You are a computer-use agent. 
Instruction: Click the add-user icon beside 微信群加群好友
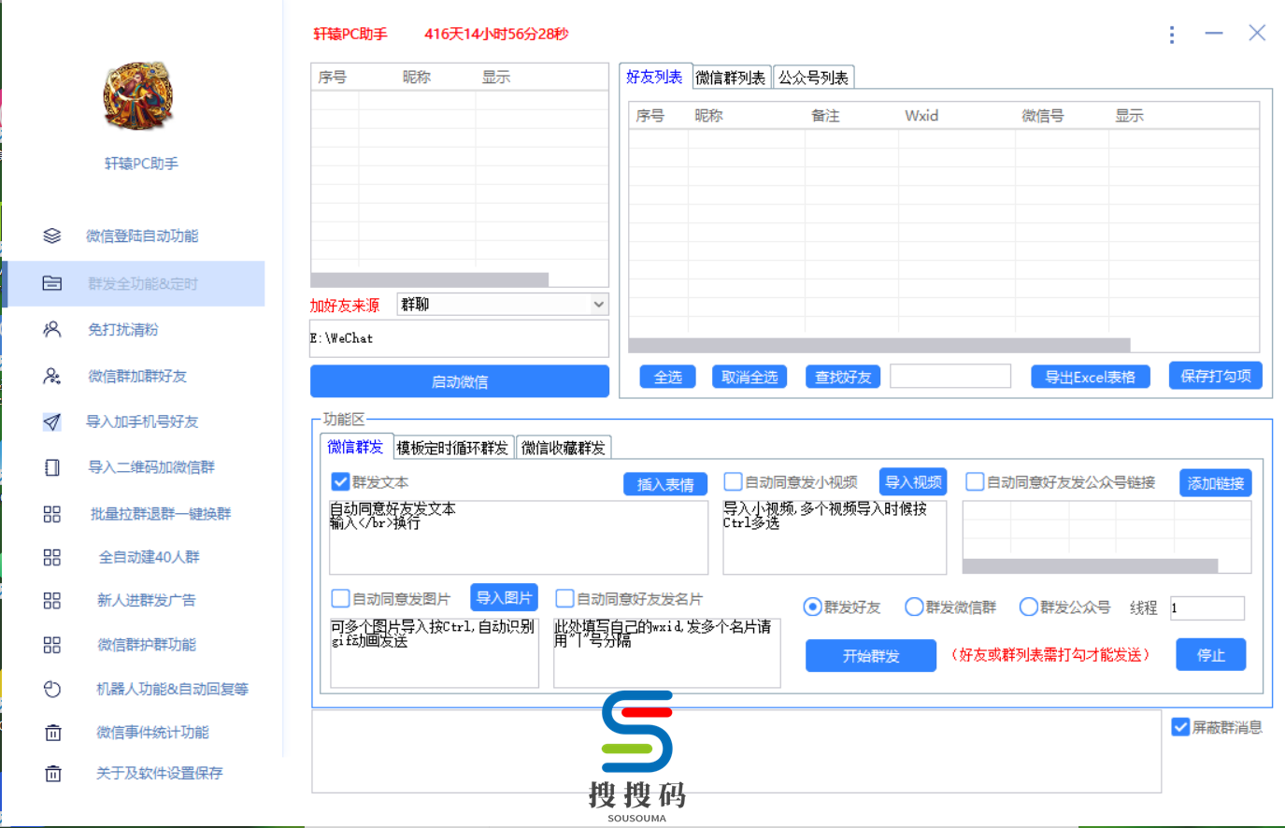(x=52, y=376)
